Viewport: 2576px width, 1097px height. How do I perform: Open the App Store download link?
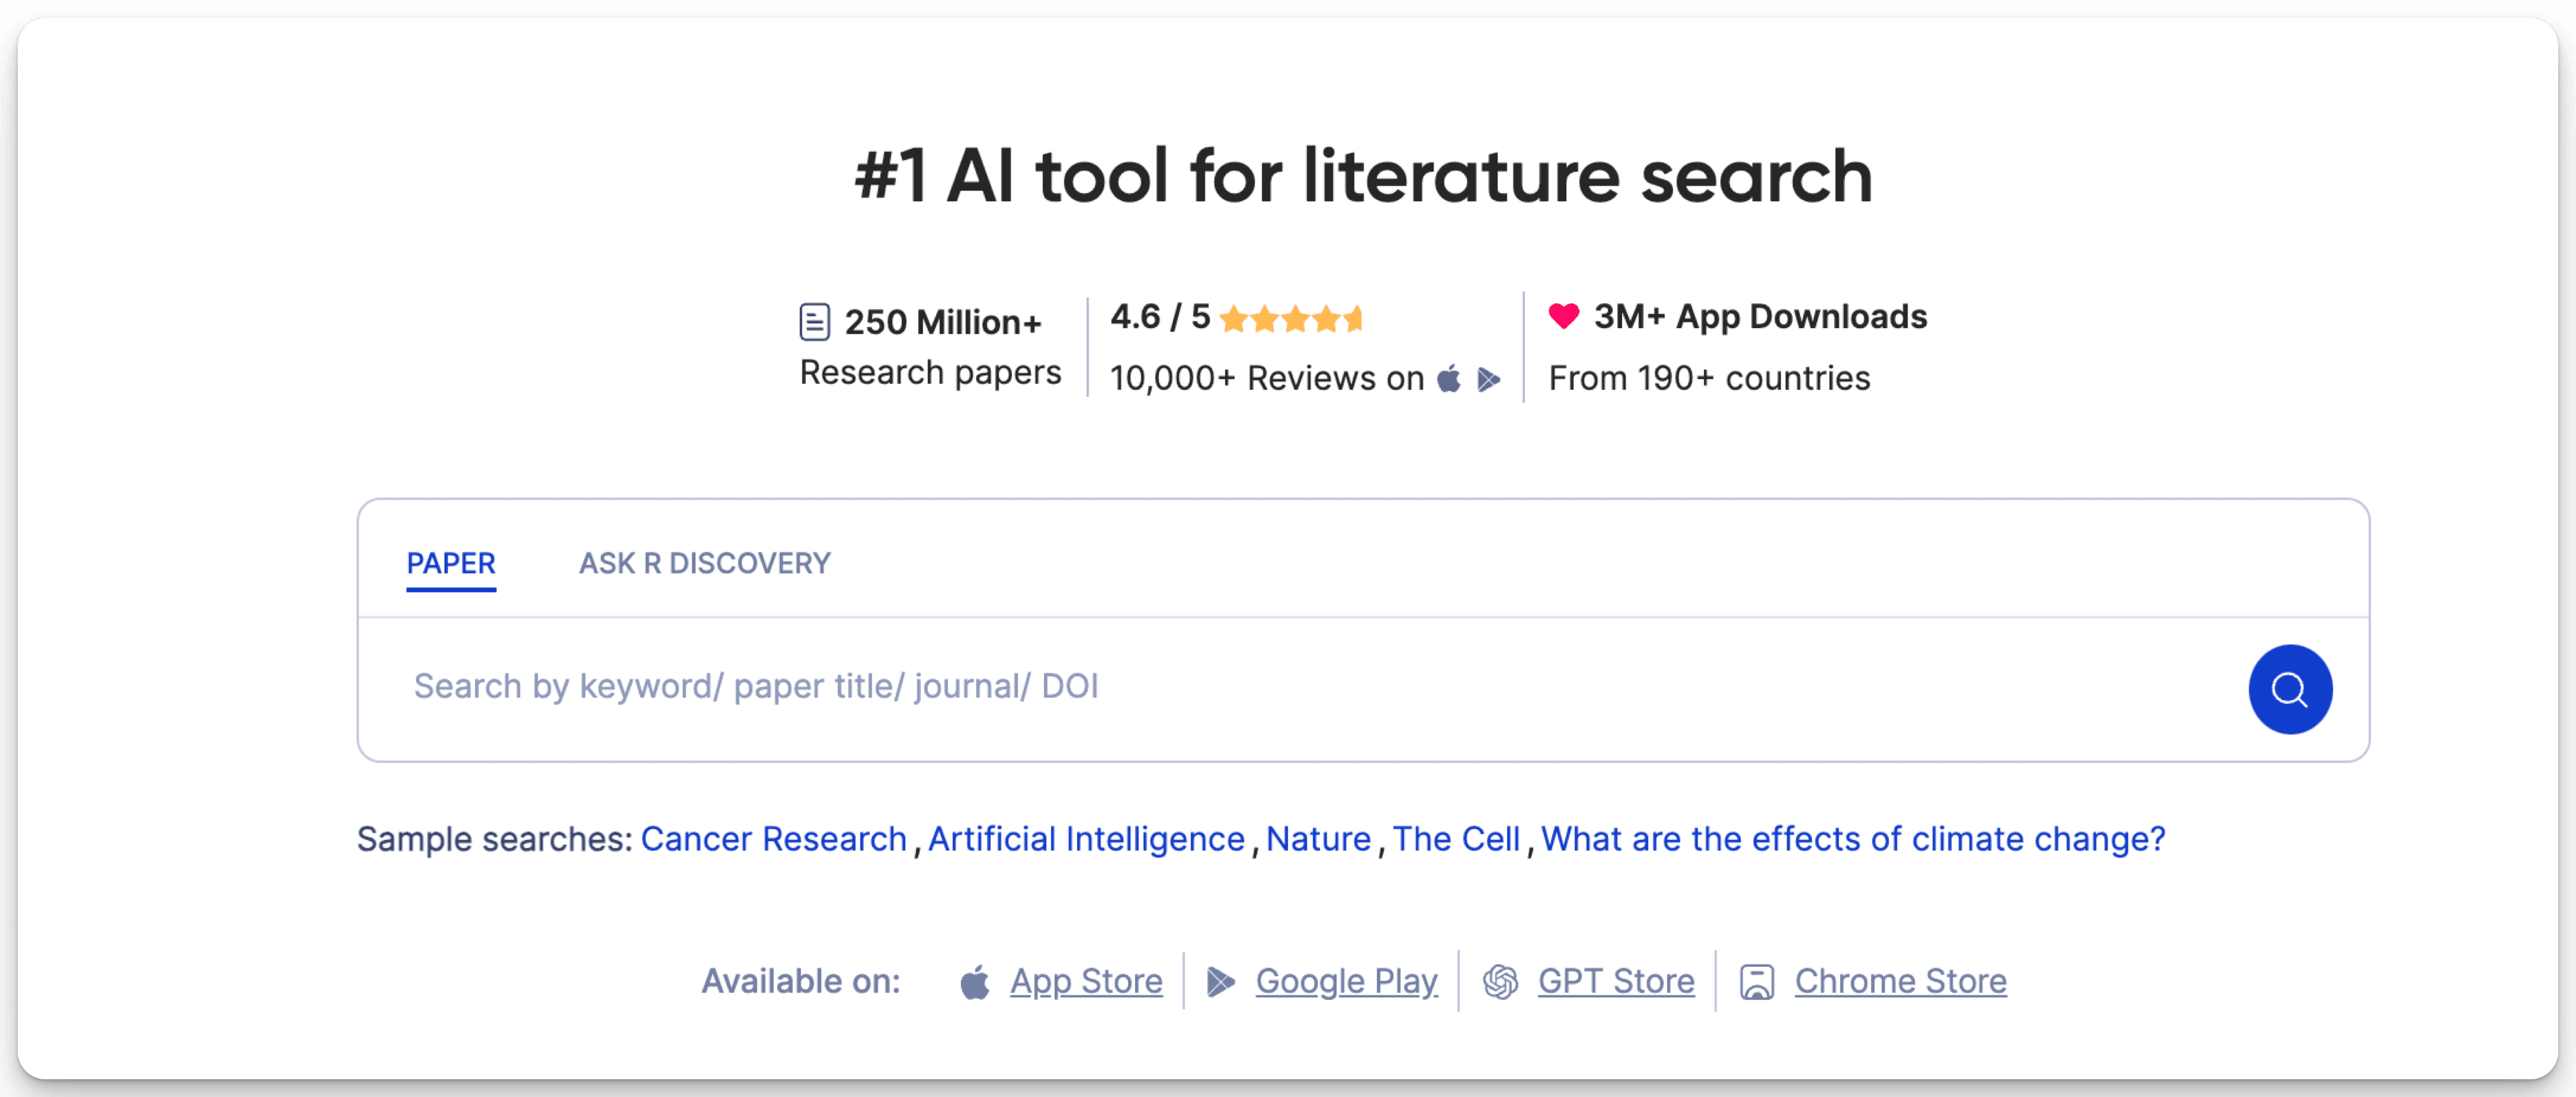pyautogui.click(x=1085, y=981)
